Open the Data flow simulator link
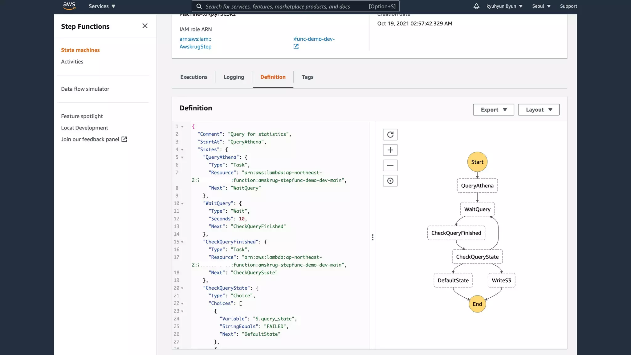Viewport: 631px width, 355px height. point(85,89)
